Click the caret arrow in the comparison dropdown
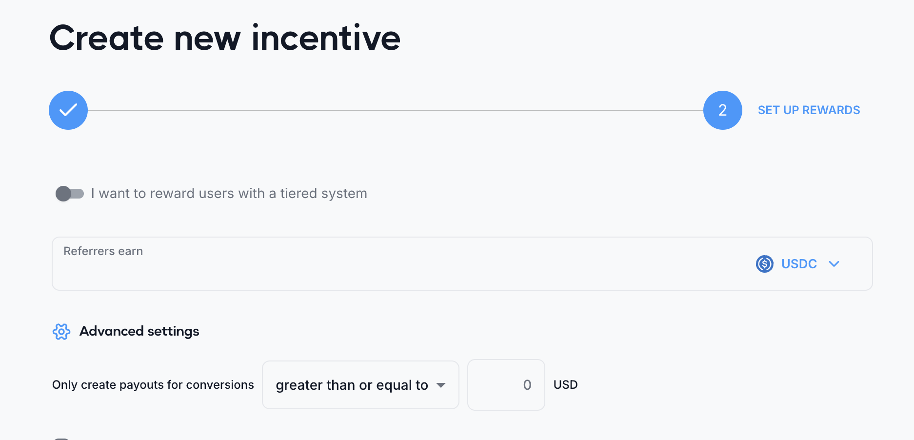Viewport: 914px width, 440px height. (x=441, y=385)
